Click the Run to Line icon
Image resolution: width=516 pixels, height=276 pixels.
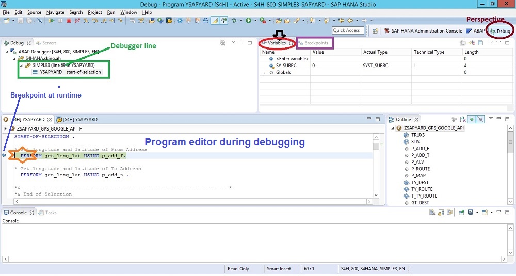click(x=112, y=21)
